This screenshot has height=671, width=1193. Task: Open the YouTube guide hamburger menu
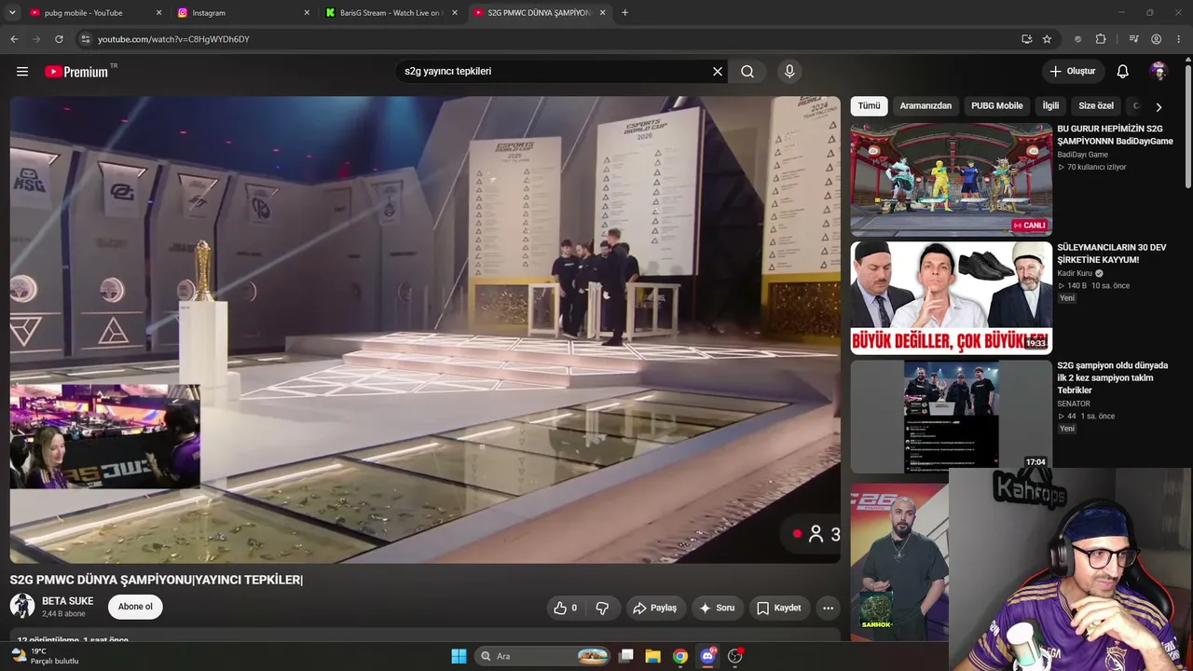tap(22, 72)
